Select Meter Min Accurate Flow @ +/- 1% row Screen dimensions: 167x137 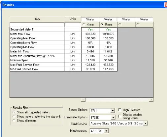pos(37,56)
